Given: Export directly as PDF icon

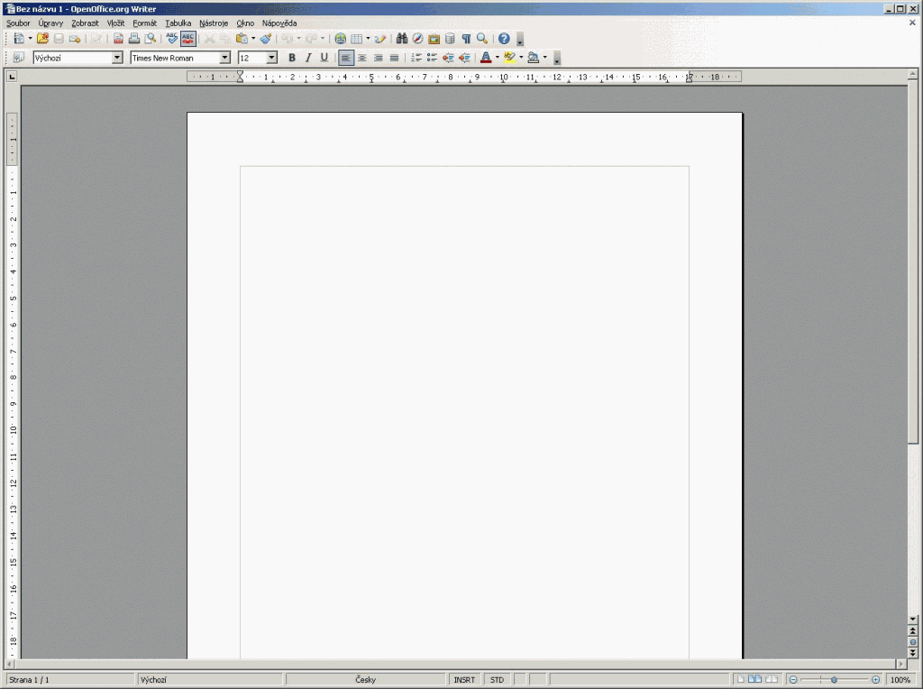Looking at the screenshot, I should point(118,39).
